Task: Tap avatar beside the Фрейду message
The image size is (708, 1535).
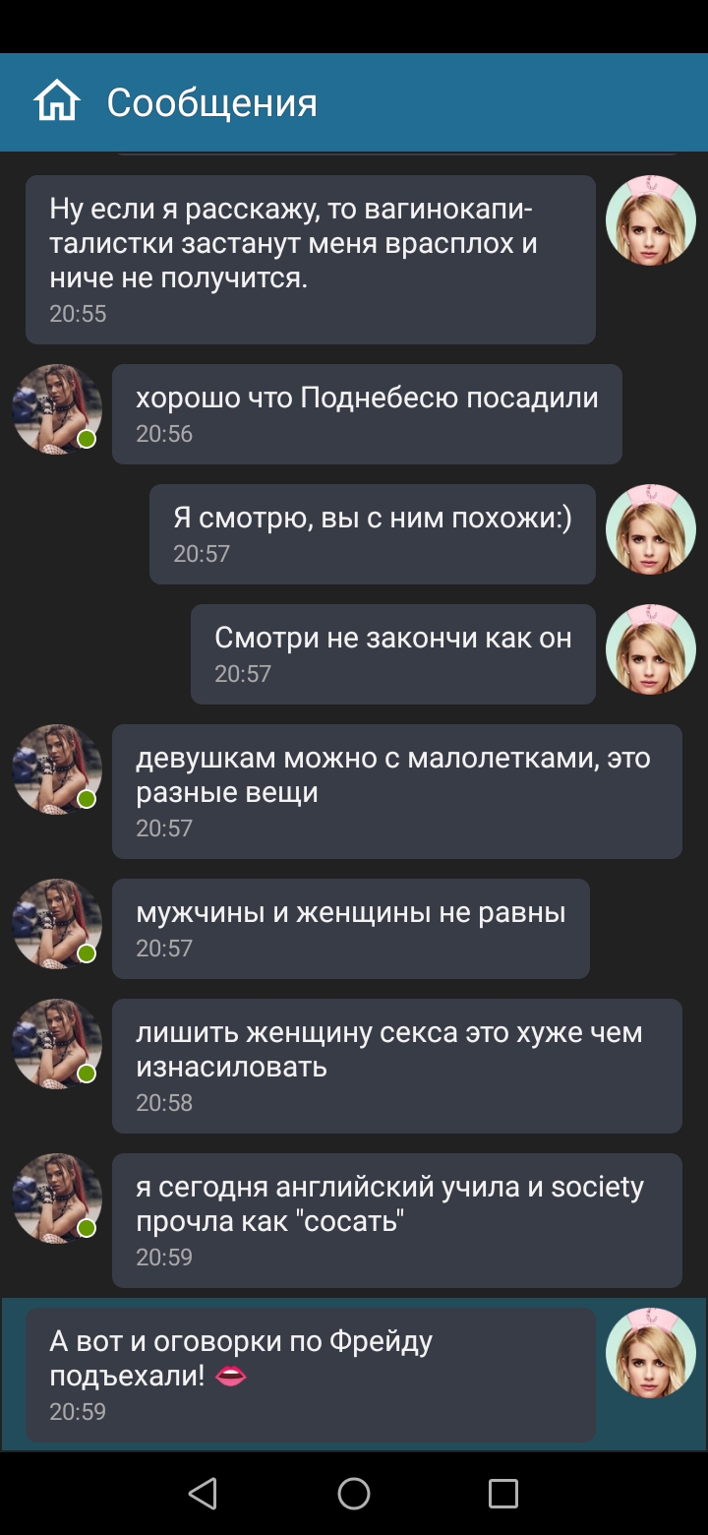Action: pyautogui.click(x=651, y=1353)
